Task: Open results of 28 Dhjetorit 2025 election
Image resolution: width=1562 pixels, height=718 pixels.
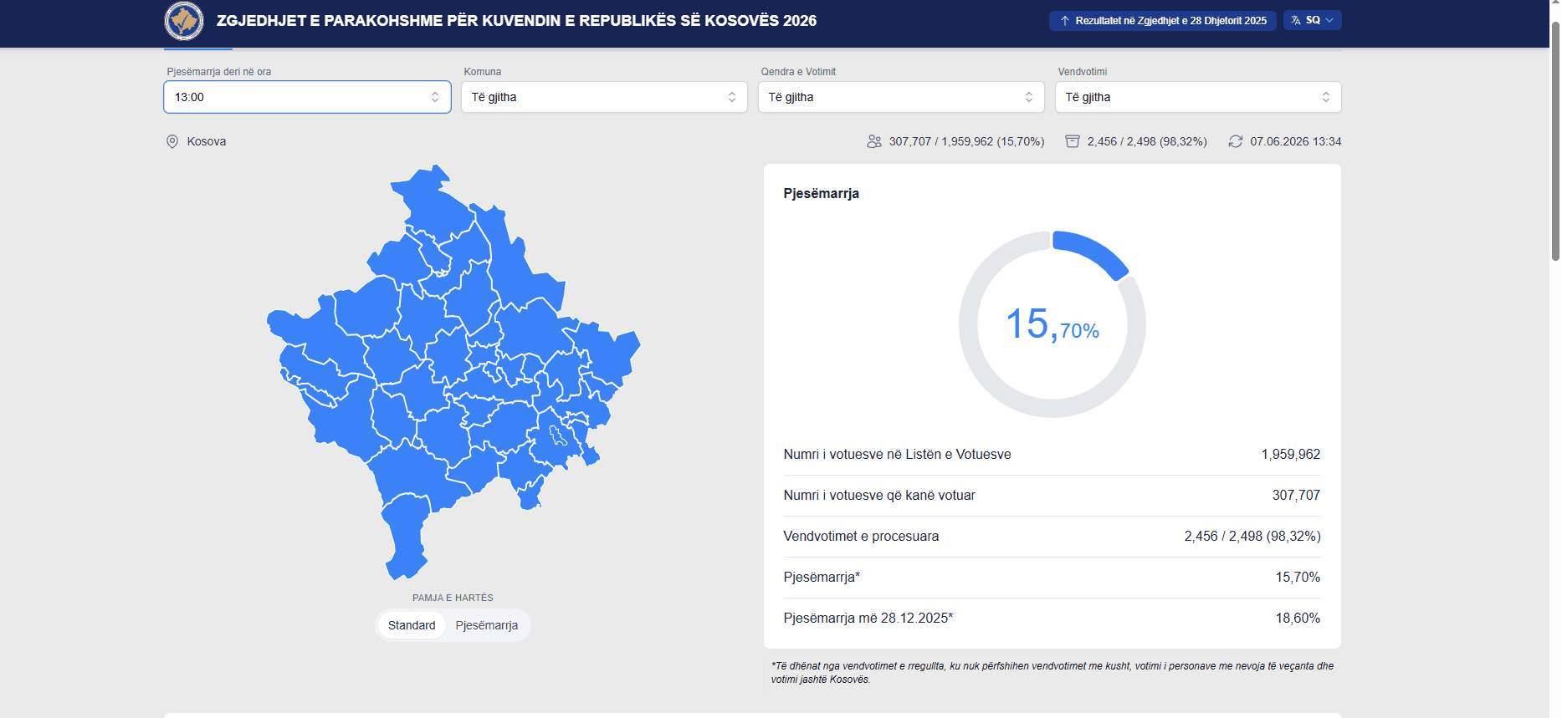Action: pos(1163,20)
